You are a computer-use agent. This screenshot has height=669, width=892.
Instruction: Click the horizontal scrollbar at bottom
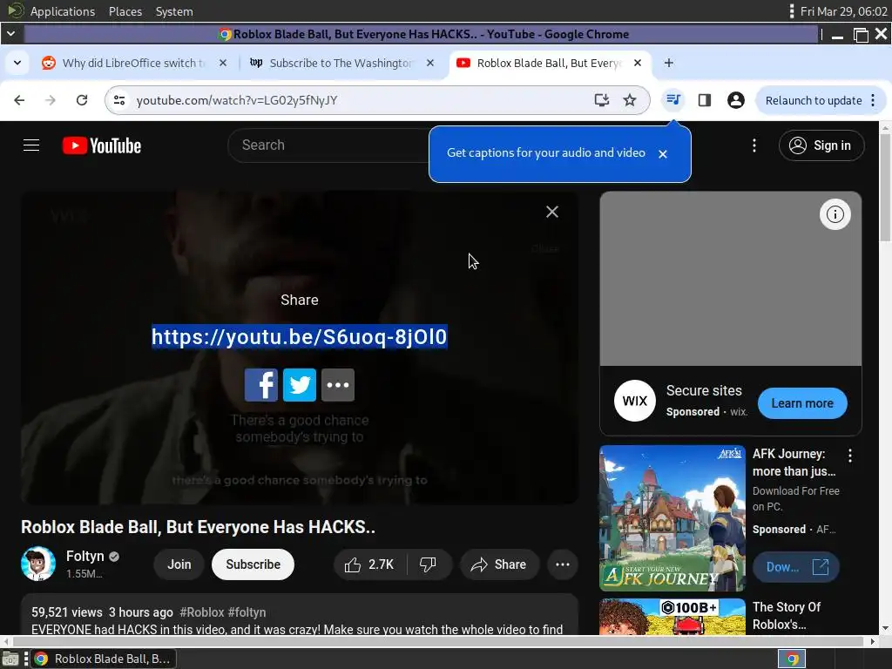[x=438, y=641]
